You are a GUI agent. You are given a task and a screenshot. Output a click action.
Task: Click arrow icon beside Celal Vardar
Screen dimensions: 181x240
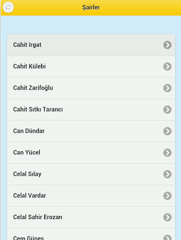[167, 196]
